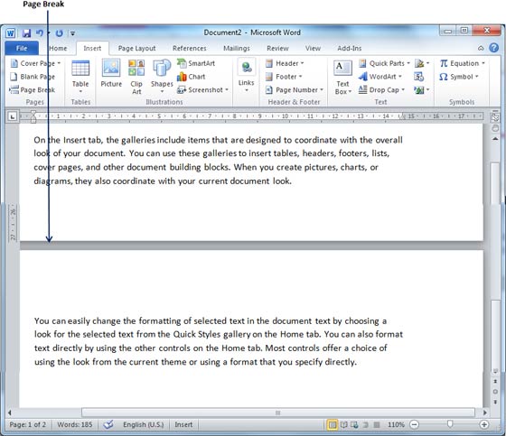Viewport: 506px width, 436px height.
Task: Click the zoom slider handle
Action: coord(450,424)
